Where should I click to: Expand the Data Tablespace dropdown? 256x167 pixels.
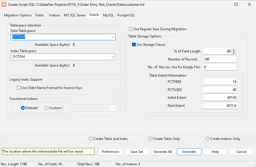[113, 37]
